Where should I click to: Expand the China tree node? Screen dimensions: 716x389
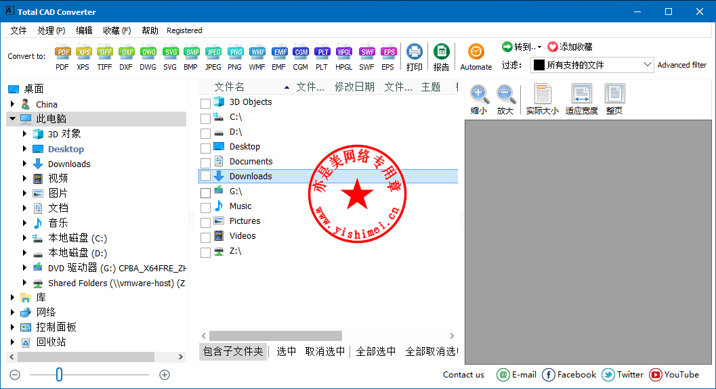(12, 104)
